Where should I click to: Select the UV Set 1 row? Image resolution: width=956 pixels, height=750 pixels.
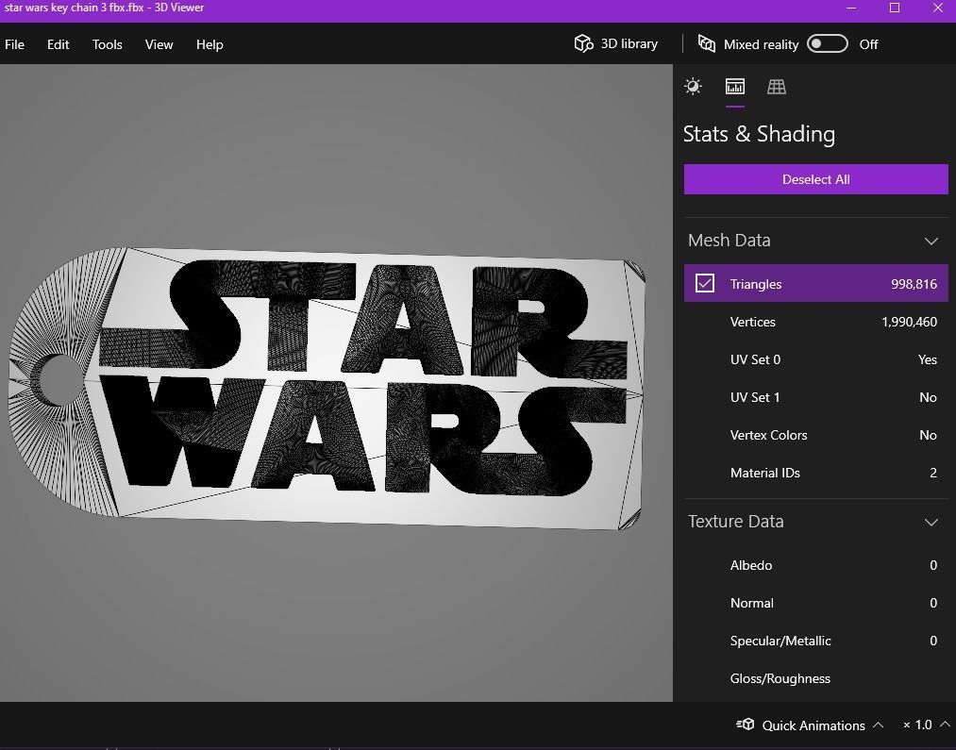pyautogui.click(x=815, y=397)
